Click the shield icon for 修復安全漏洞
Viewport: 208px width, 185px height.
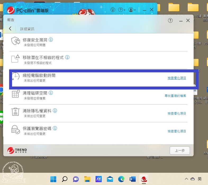click(x=16, y=41)
